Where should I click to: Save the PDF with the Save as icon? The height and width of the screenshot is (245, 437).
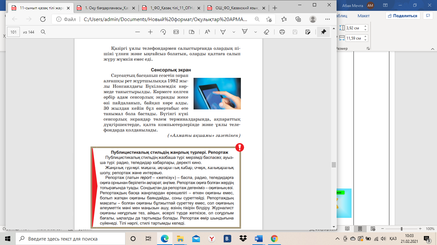tap(308, 32)
